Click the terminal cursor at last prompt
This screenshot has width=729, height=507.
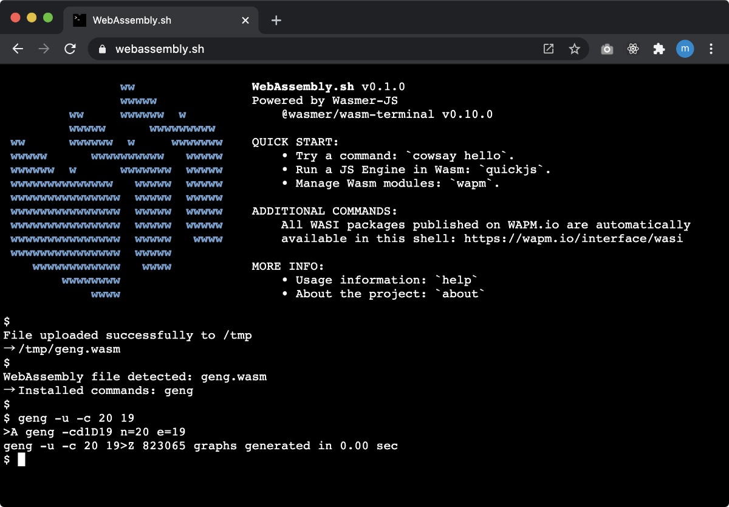[x=21, y=460]
